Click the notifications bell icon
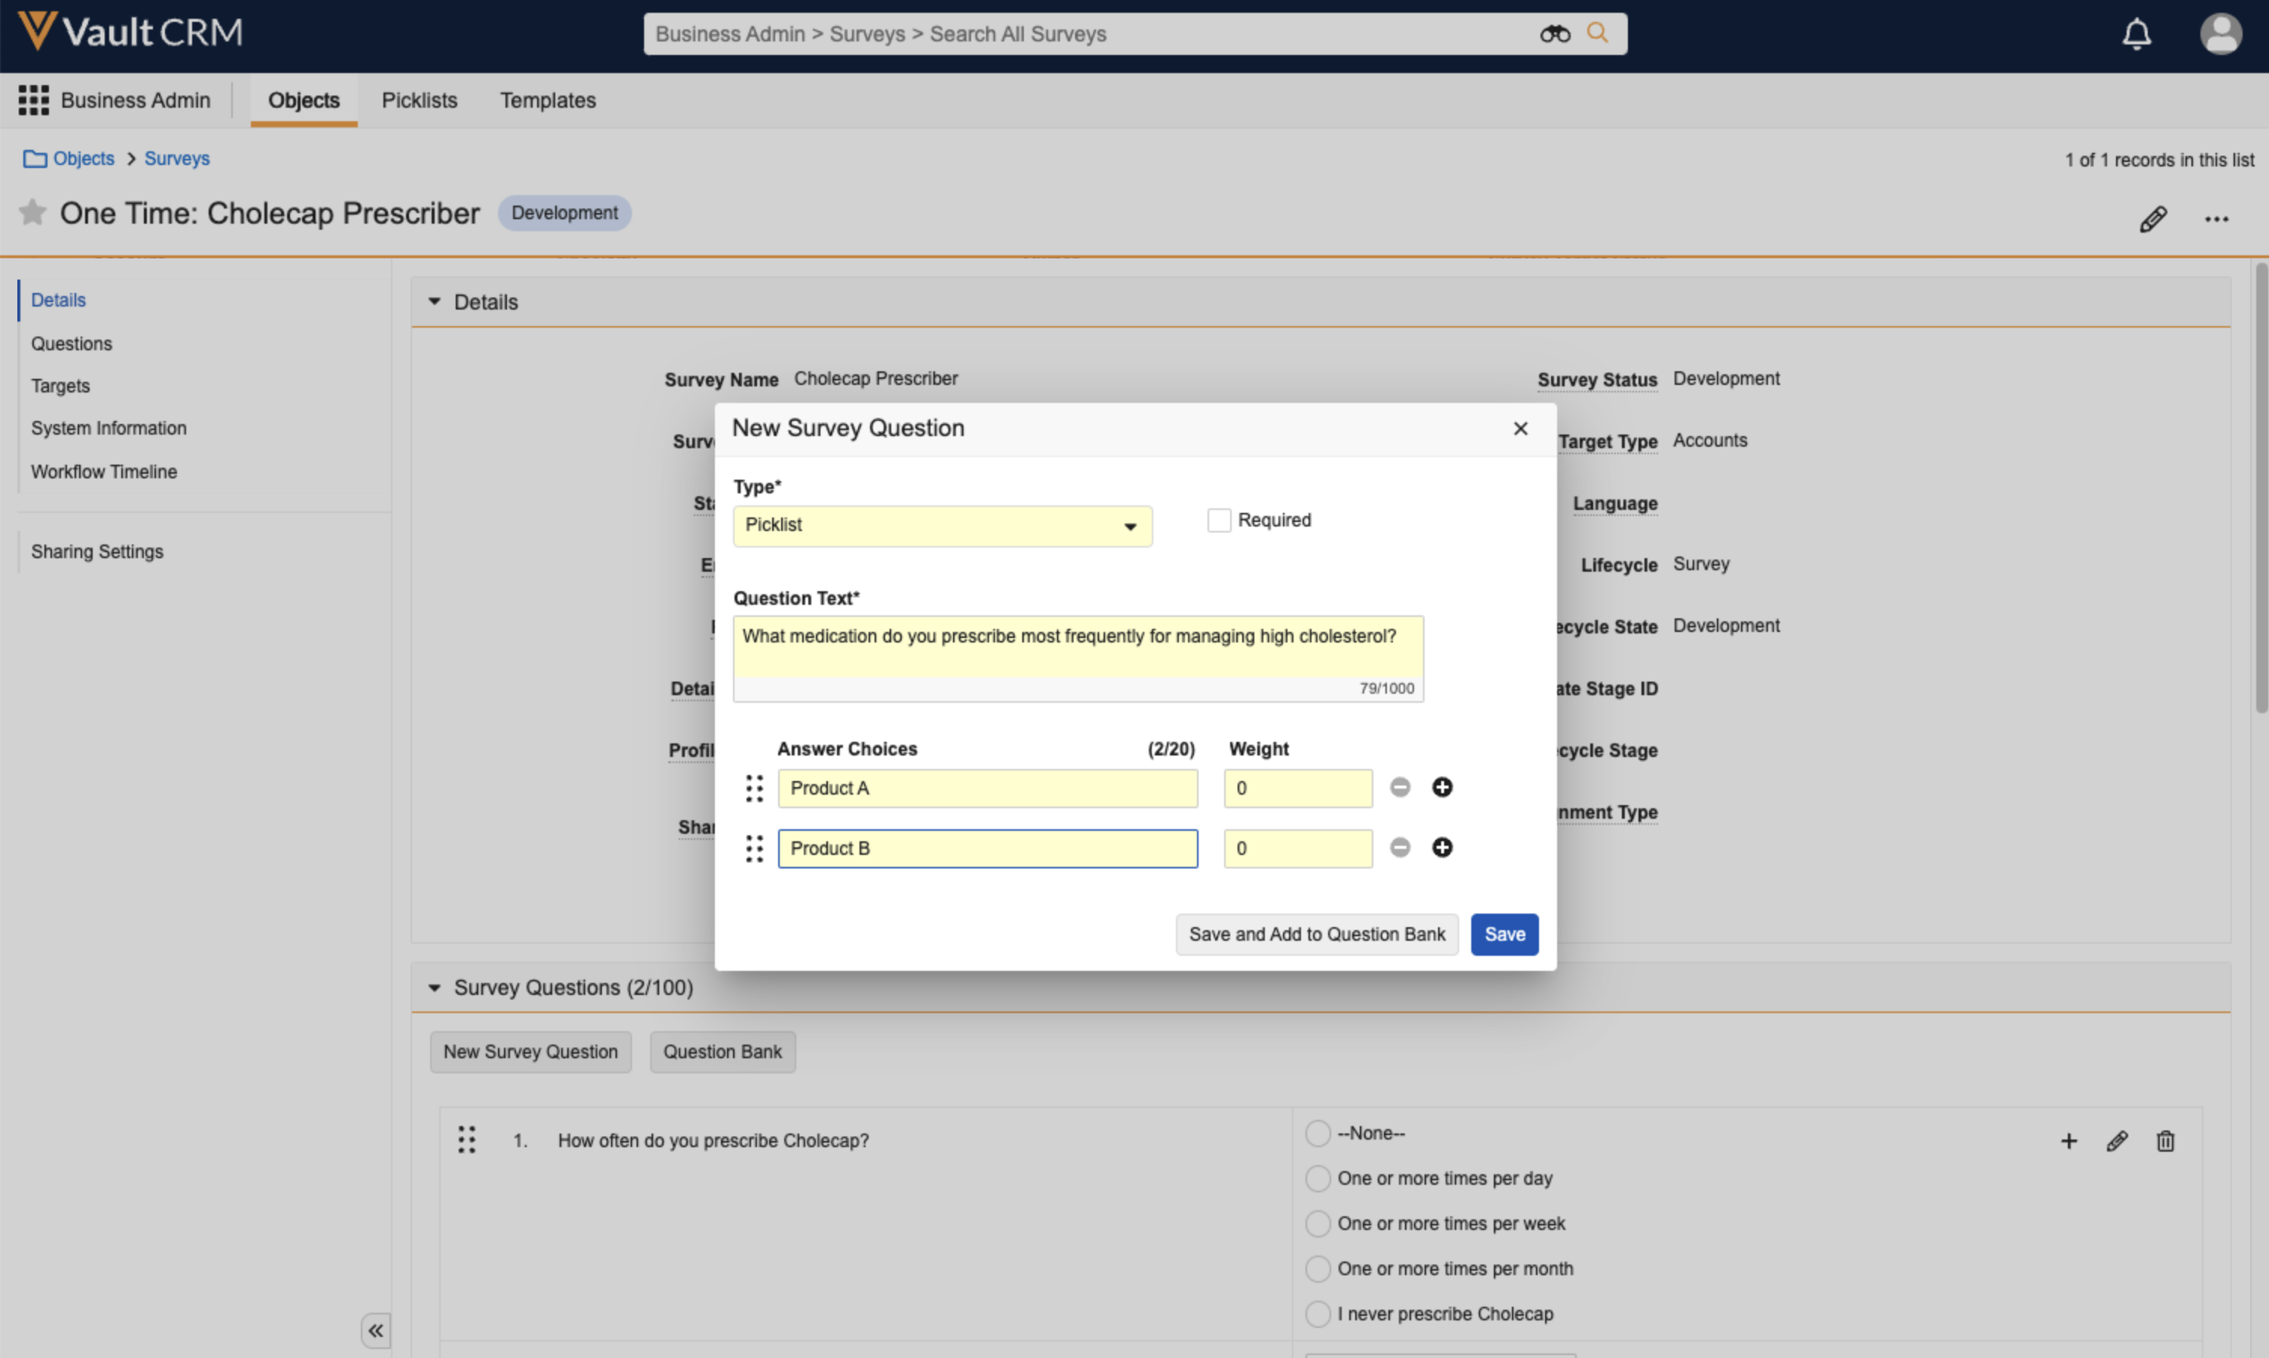 pyautogui.click(x=2136, y=34)
